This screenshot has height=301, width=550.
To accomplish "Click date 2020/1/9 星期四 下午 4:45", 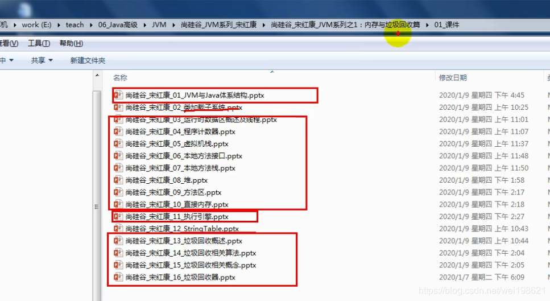I will [x=482, y=96].
